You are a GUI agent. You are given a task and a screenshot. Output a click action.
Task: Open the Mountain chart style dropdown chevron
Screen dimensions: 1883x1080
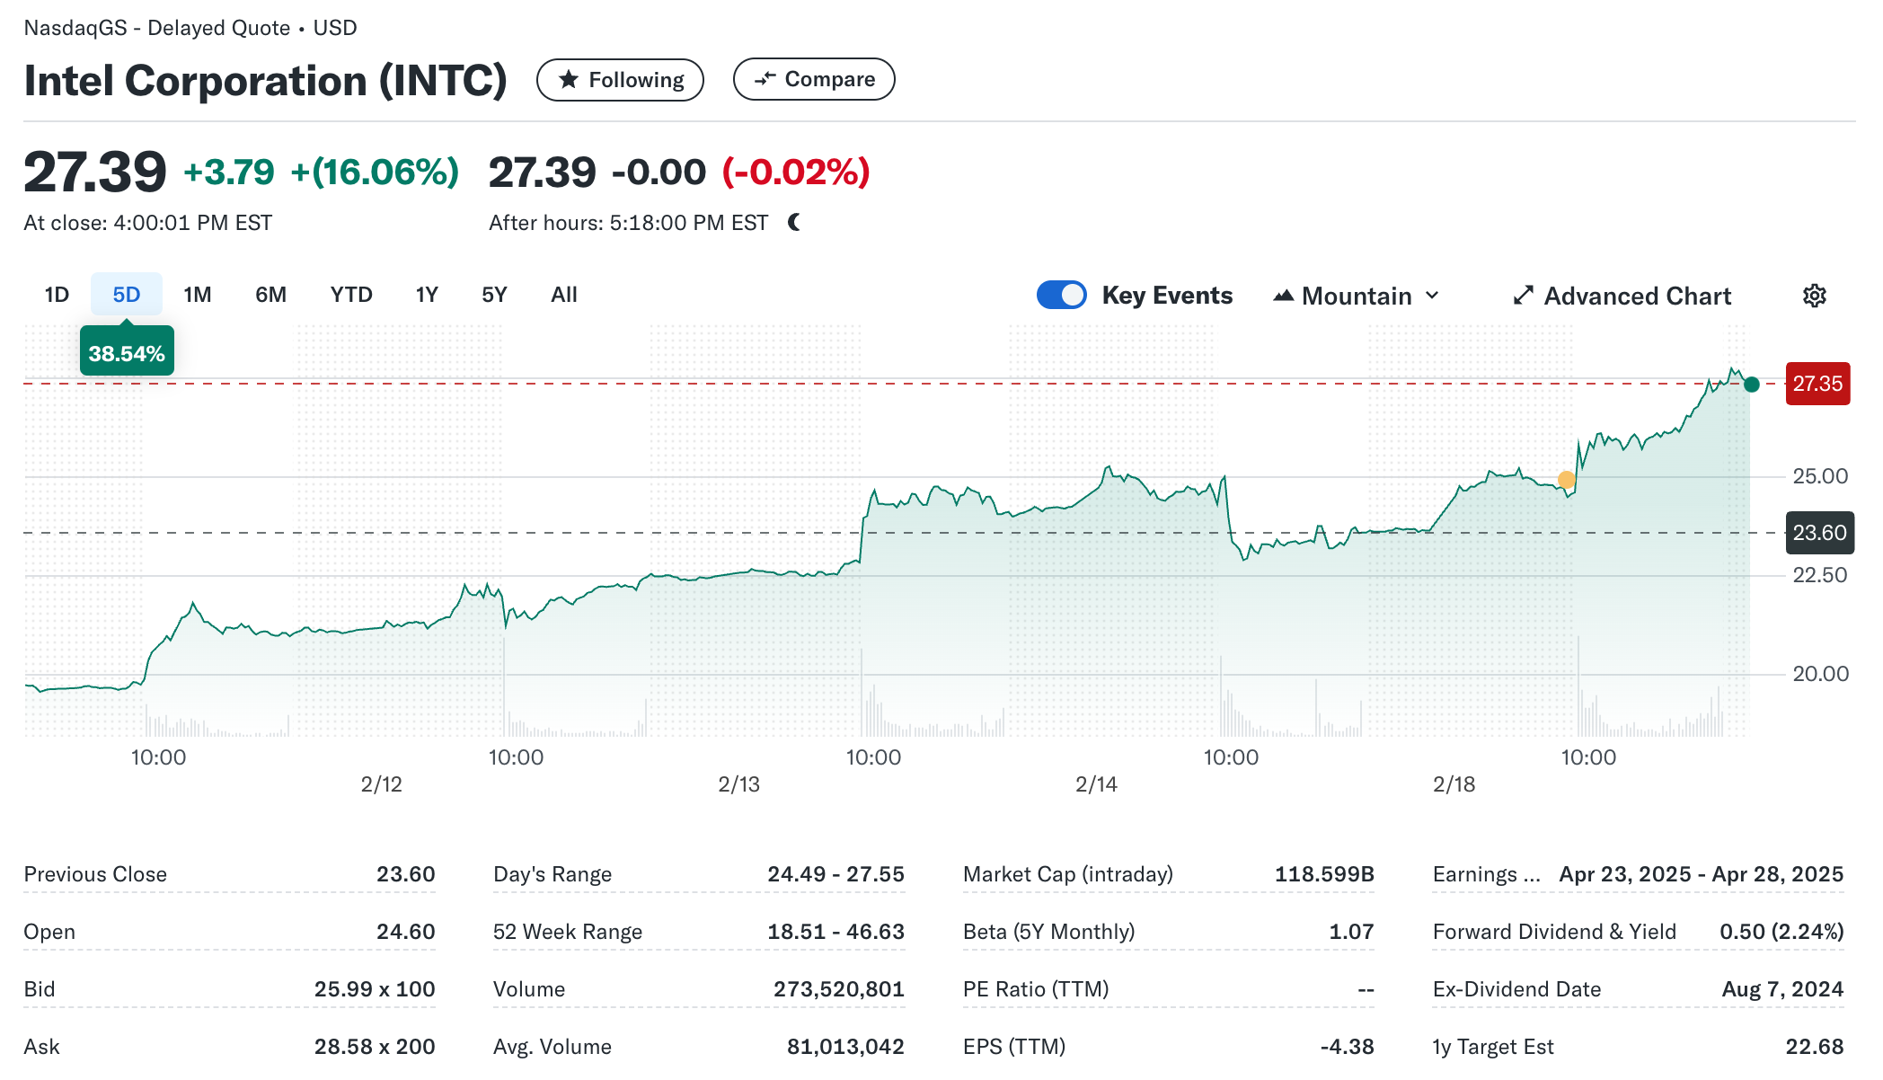tap(1433, 296)
